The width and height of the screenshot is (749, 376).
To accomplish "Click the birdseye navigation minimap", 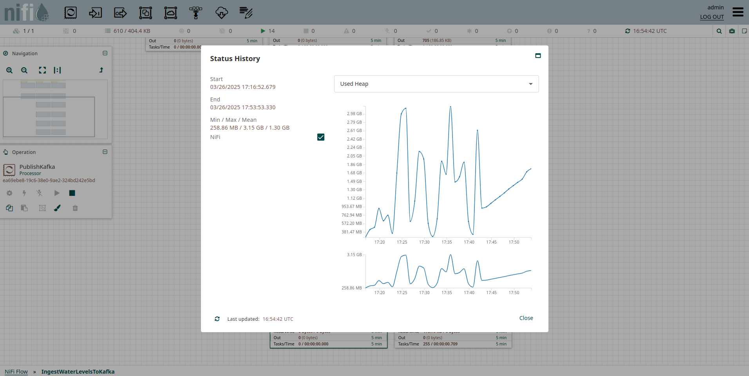I will click(x=55, y=109).
